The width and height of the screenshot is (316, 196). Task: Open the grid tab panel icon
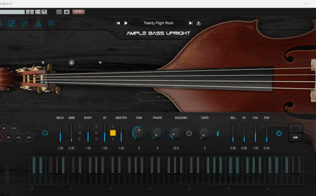(x=12, y=23)
